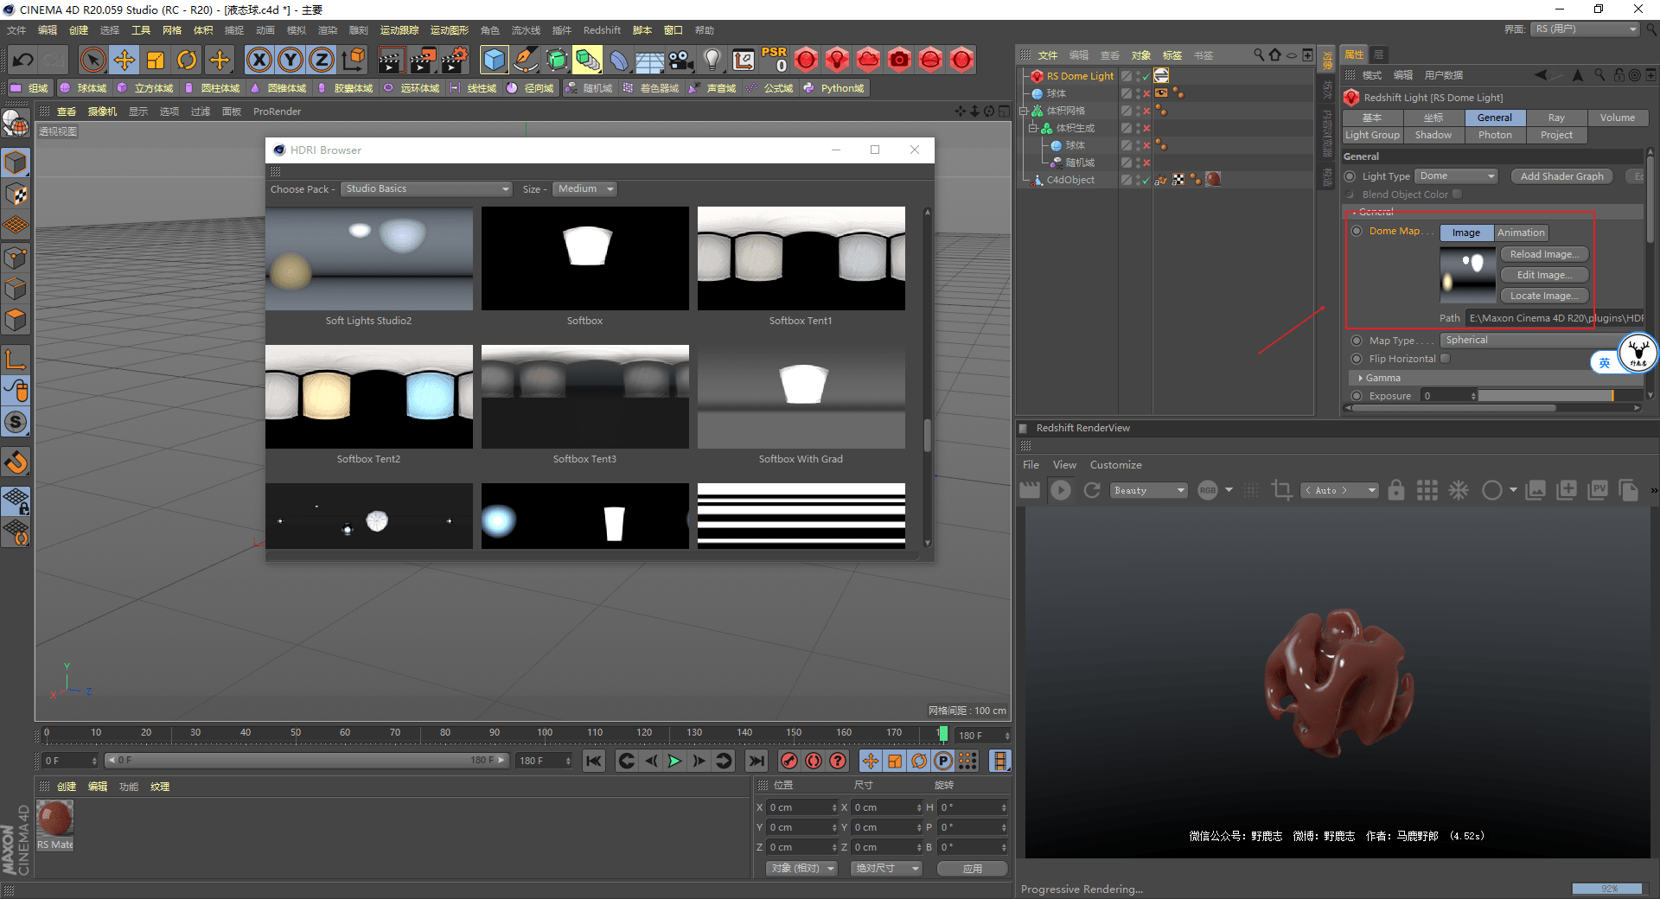Toggle the lock icon in RenderView toolbar
The width and height of the screenshot is (1660, 899).
(x=1396, y=490)
